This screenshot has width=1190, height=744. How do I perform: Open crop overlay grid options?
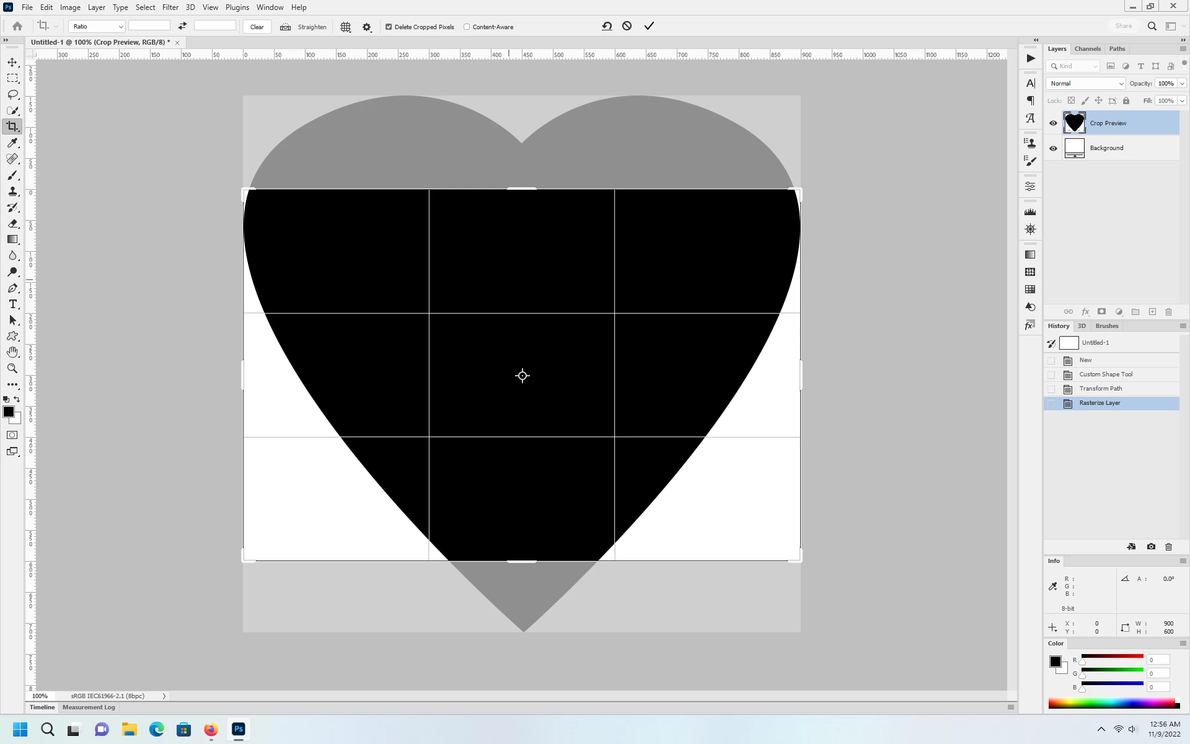346,27
